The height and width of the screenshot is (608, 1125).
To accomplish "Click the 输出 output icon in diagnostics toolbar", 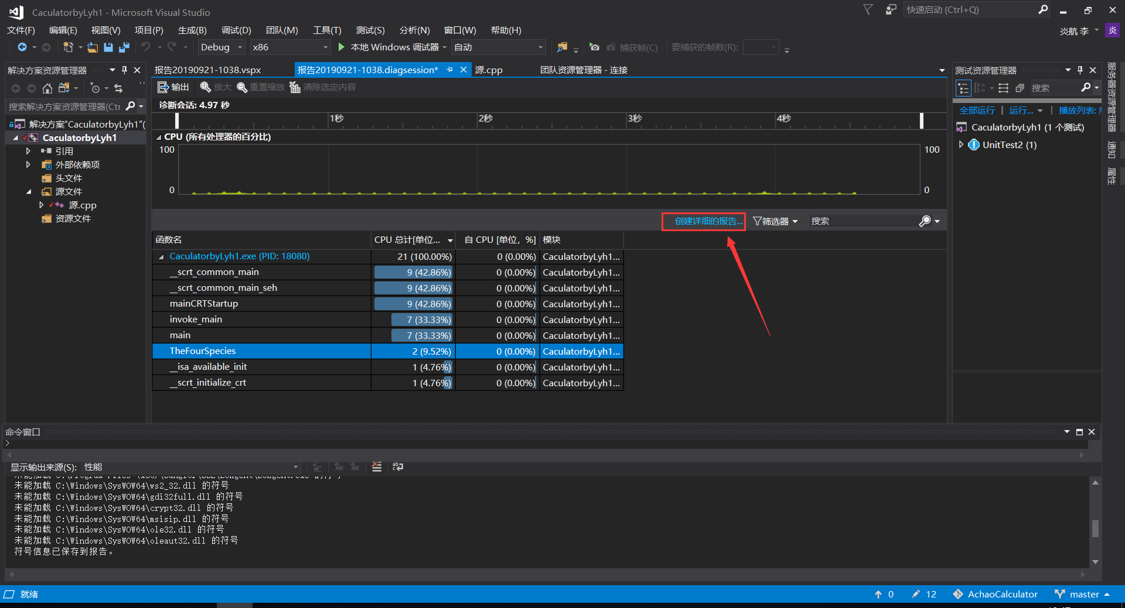I will pyautogui.click(x=163, y=87).
